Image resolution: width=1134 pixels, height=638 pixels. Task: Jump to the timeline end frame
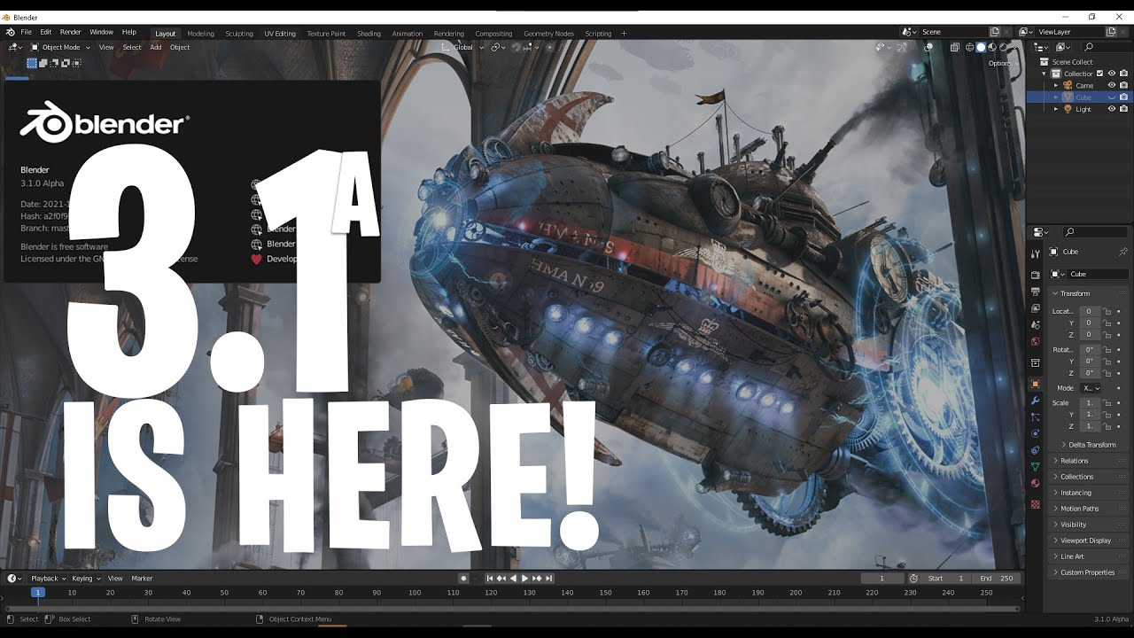coord(548,579)
